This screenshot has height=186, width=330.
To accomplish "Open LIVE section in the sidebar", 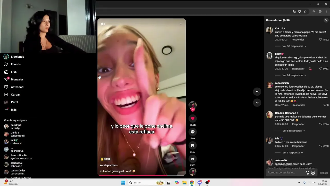I will [x=14, y=72].
